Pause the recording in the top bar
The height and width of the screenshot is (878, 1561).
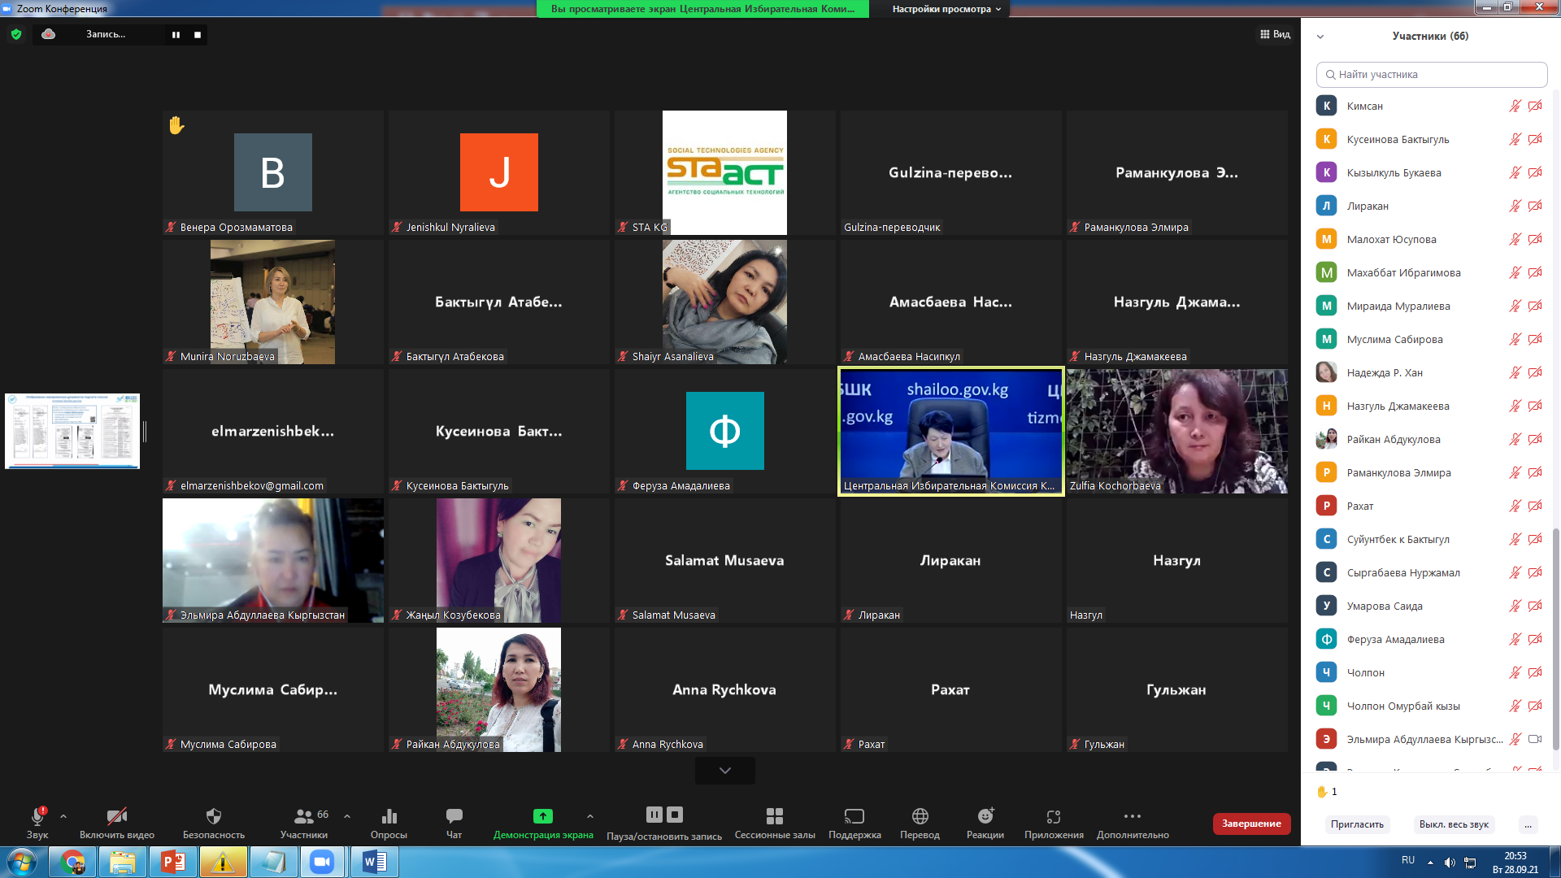tap(176, 35)
